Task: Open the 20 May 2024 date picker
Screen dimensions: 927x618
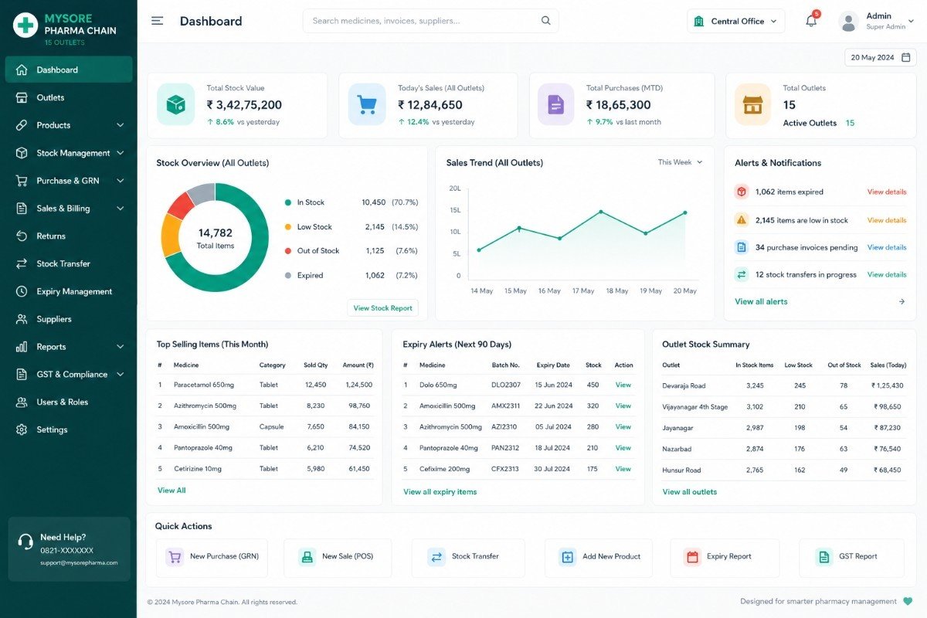Action: 880,57
